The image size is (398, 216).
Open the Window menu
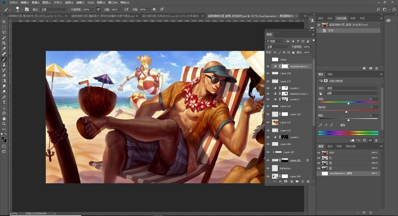(113, 2)
